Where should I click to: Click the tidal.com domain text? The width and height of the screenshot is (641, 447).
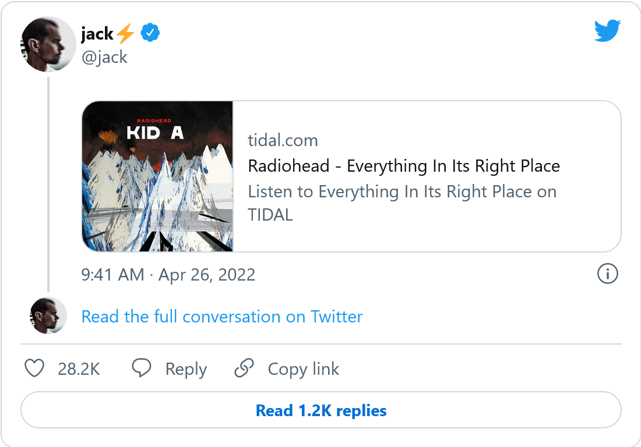(x=283, y=140)
